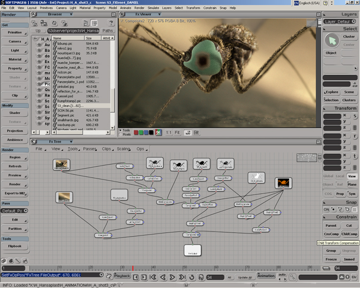This screenshot has width=360, height=288.
Task: Click the browser help question mark icon
Action: click(111, 23)
